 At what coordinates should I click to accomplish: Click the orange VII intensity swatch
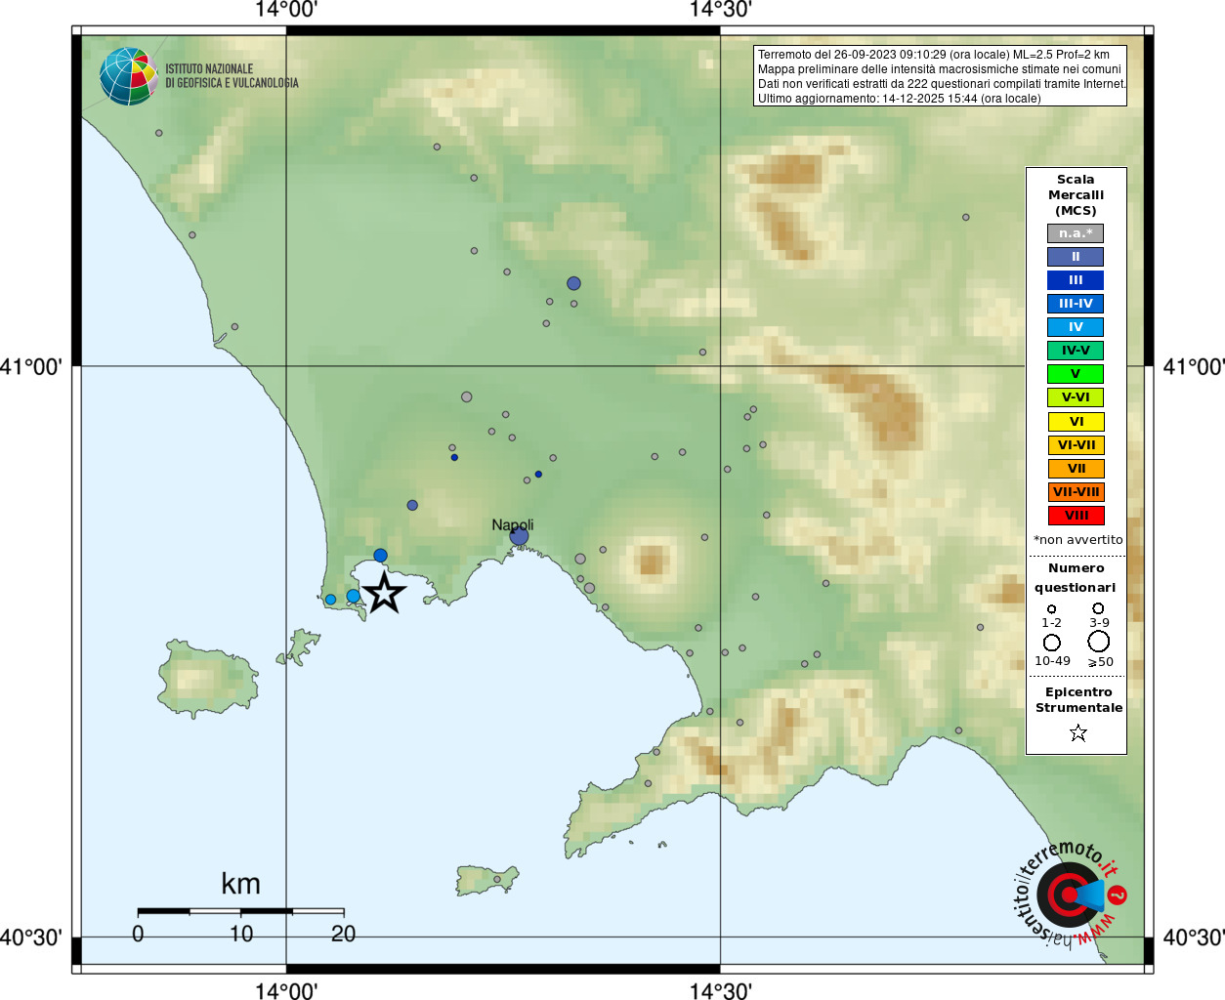1076,469
